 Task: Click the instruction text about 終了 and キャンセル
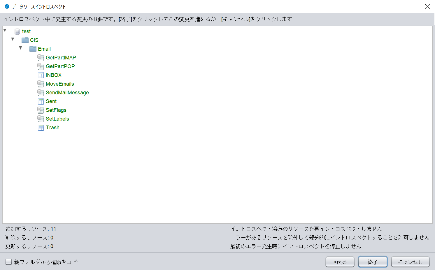click(148, 19)
